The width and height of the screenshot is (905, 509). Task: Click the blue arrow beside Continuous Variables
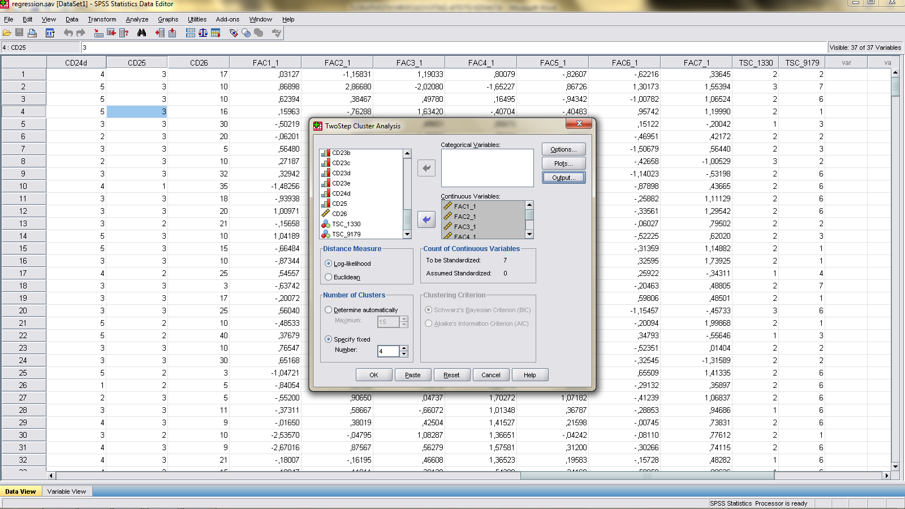pos(426,219)
